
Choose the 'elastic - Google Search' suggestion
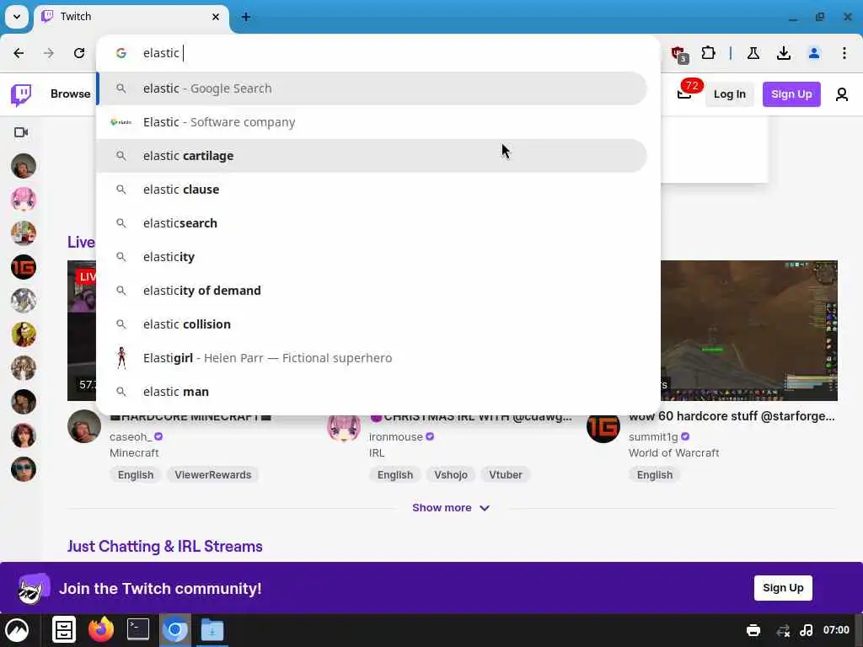point(372,88)
